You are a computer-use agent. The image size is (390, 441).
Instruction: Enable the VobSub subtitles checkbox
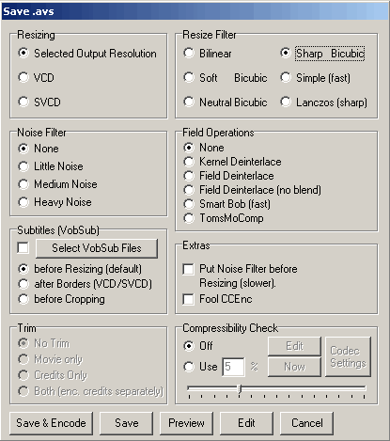point(23,248)
